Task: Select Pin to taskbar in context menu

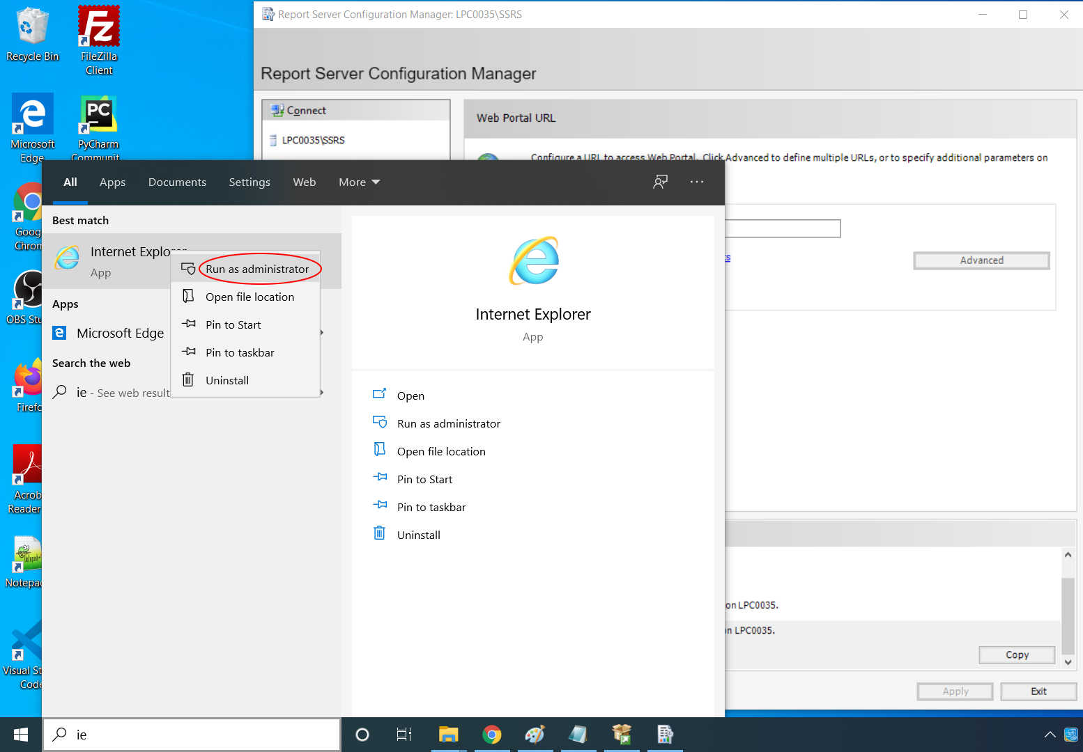Action: pyautogui.click(x=240, y=353)
